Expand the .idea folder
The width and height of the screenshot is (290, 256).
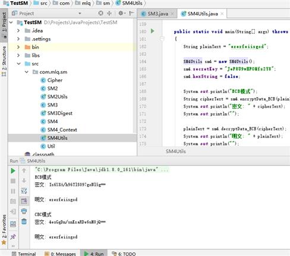pos(18,30)
